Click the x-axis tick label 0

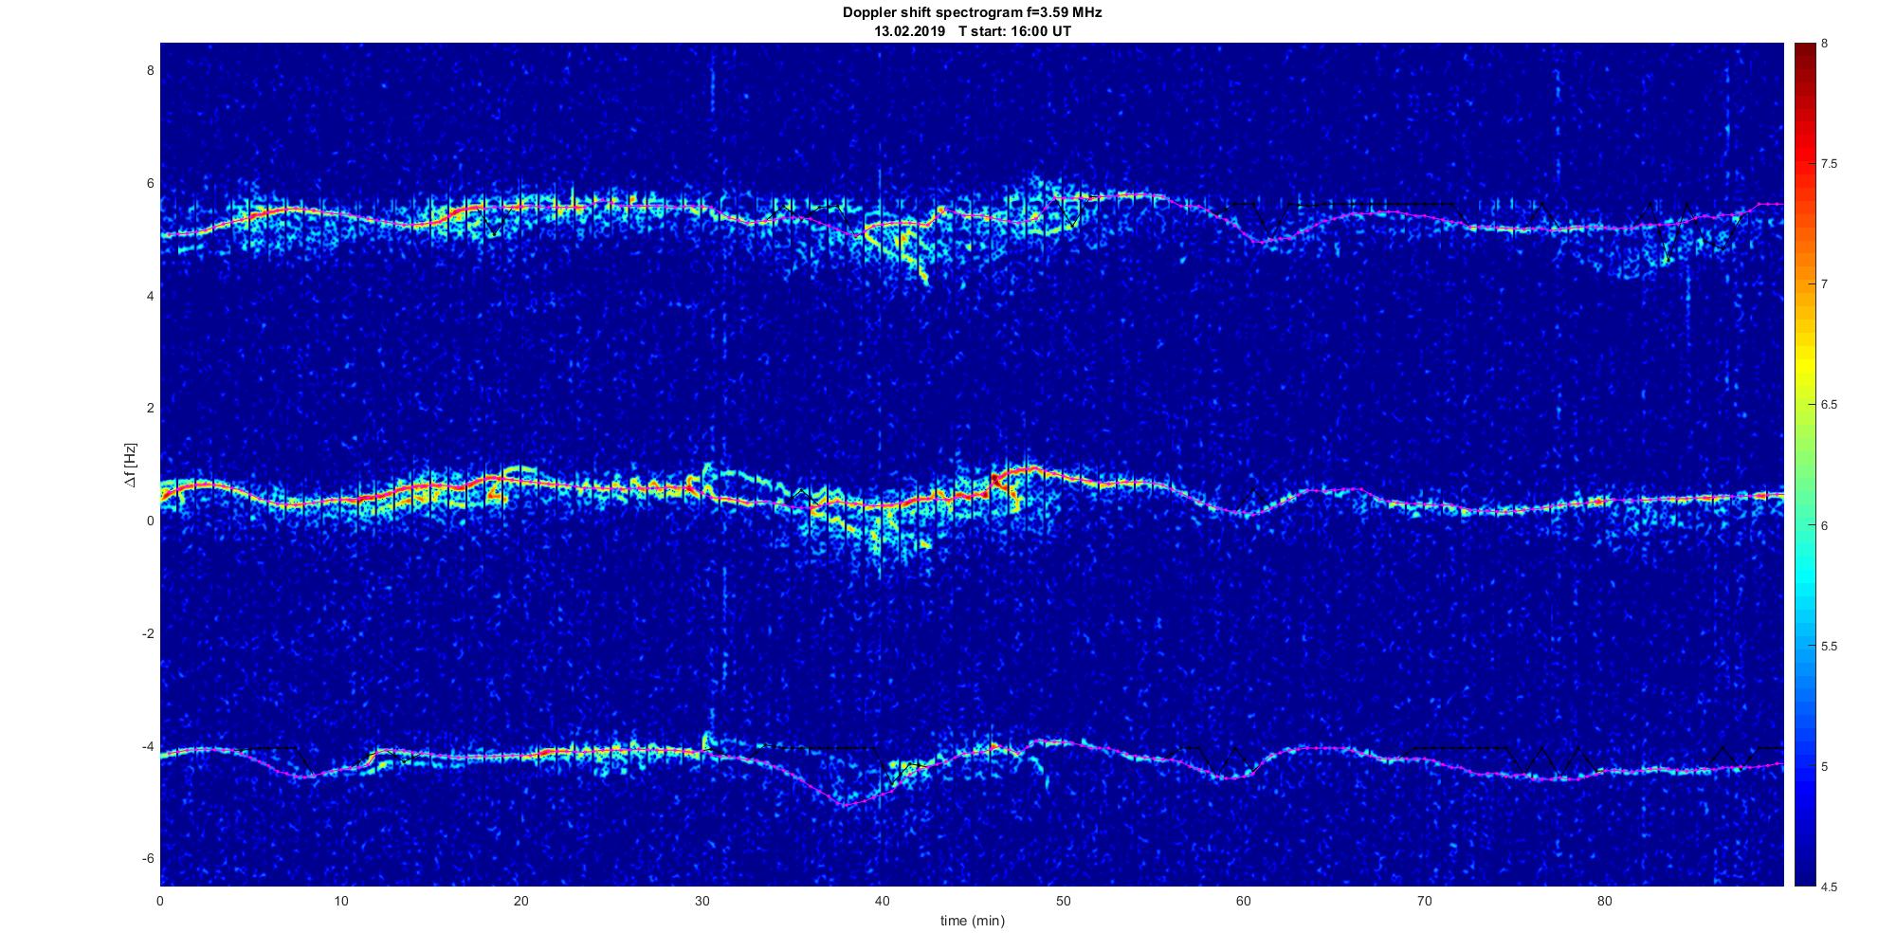(160, 900)
